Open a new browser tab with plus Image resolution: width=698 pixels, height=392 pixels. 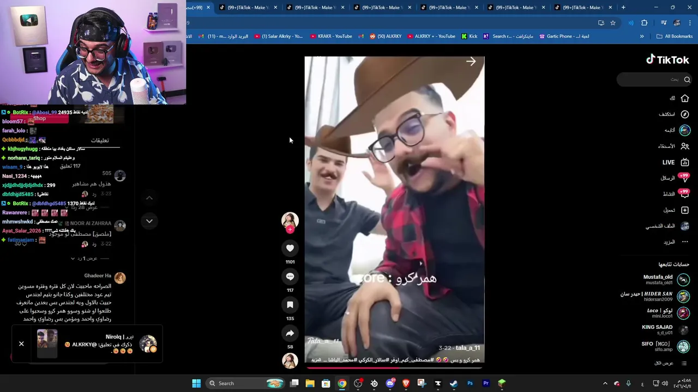623,8
